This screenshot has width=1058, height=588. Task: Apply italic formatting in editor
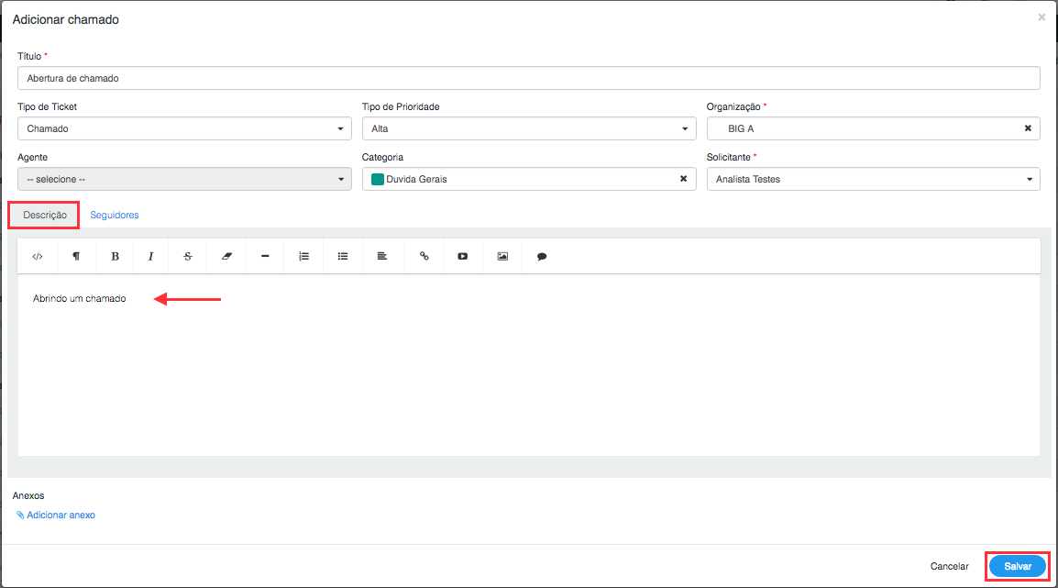(151, 257)
